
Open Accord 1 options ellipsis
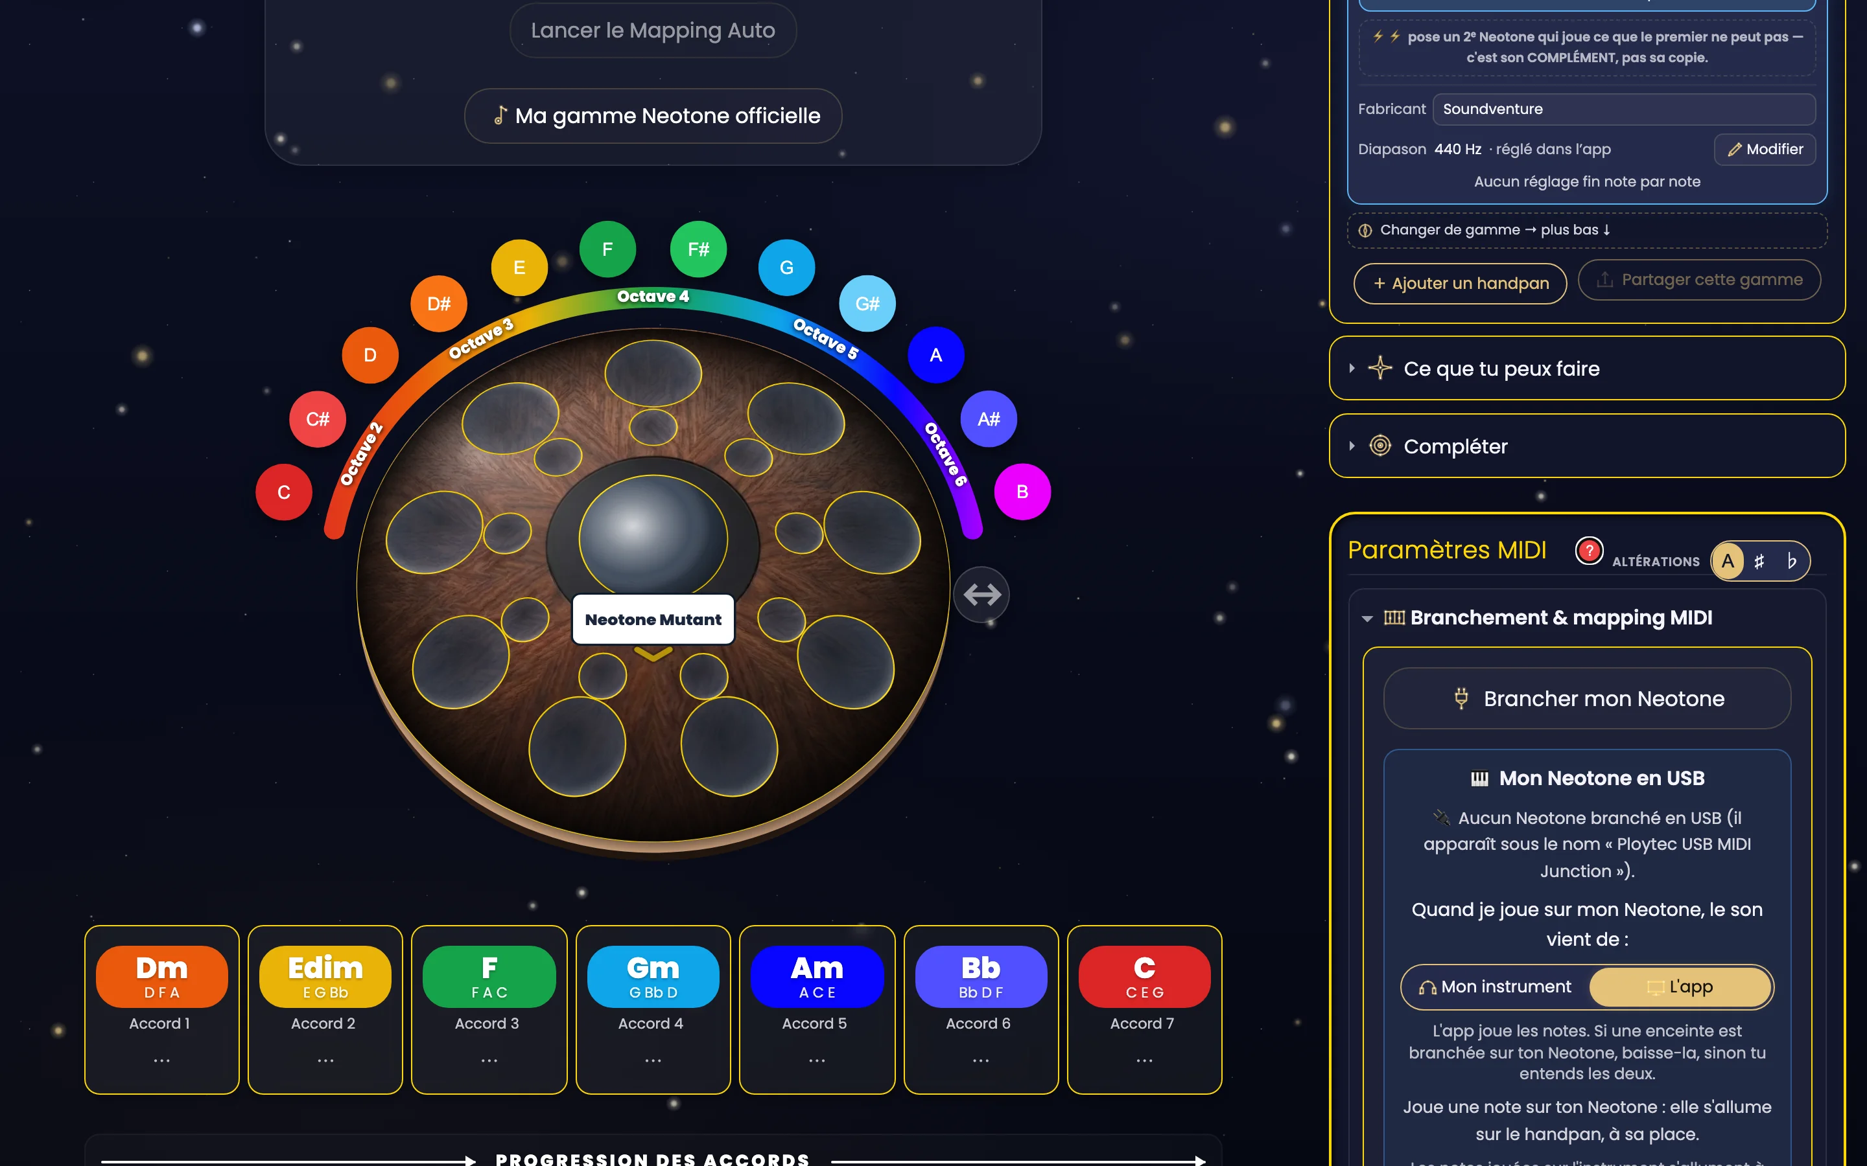[161, 1060]
